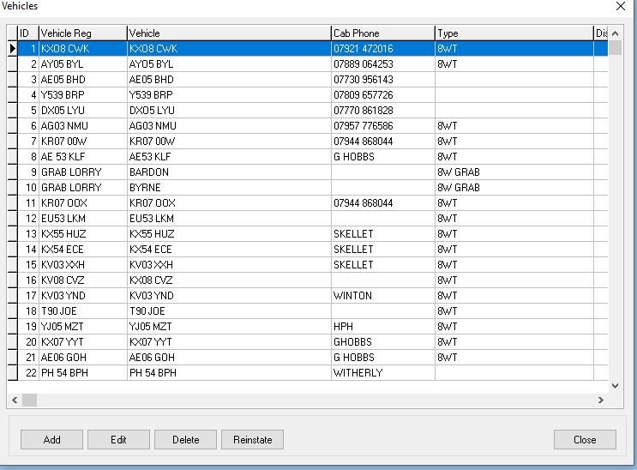The width and height of the screenshot is (637, 470).
Task: Select Vehicle Reg cell PH 54 BPH
Action: [83, 373]
